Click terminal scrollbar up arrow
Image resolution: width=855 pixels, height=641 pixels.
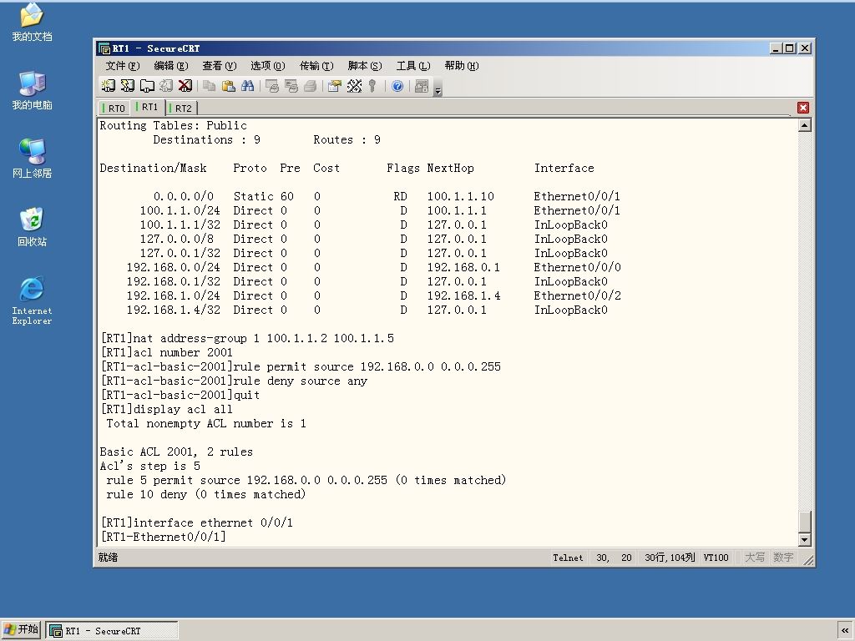[804, 125]
